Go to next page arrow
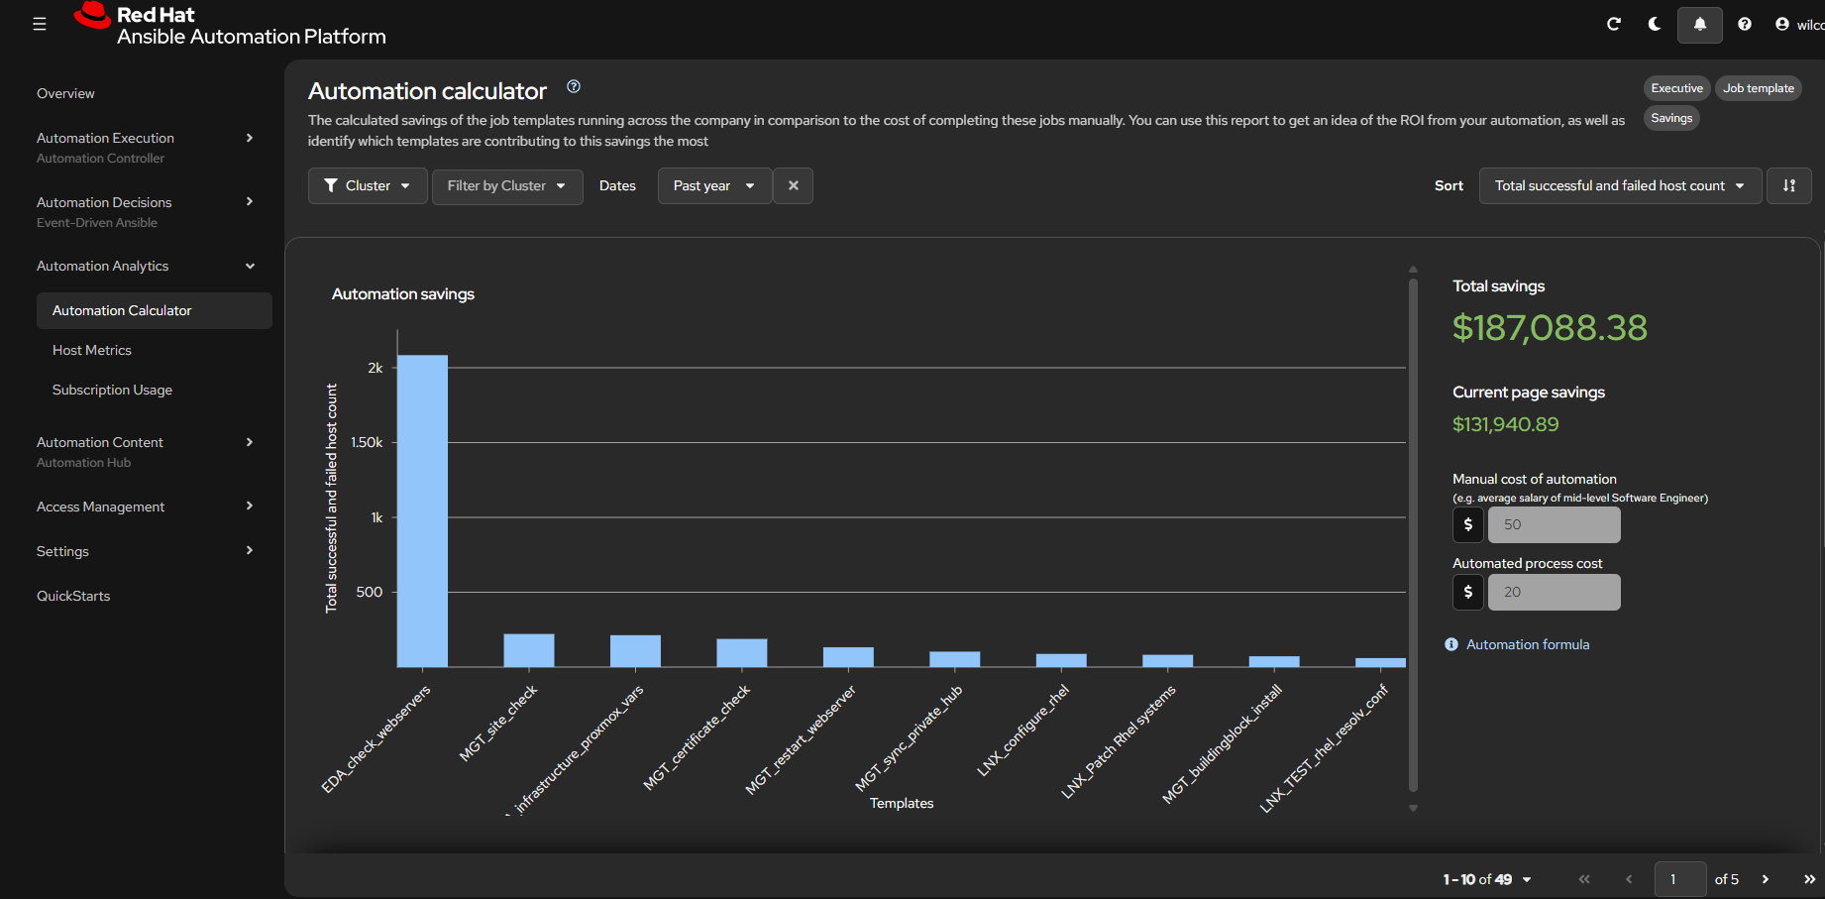1825x899 pixels. pyautogui.click(x=1765, y=879)
